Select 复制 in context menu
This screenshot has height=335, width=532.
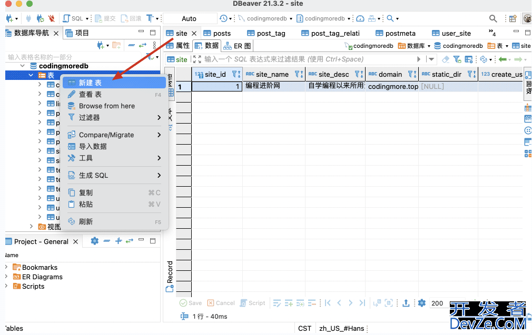click(114, 192)
